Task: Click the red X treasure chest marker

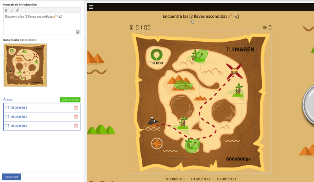Action: click(x=234, y=71)
